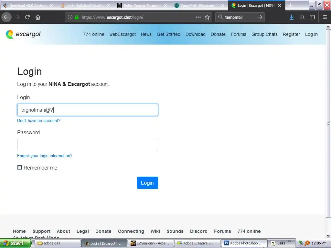The image size is (331, 248).
Task: Toggle the sidebar panel icon
Action: 312,17
